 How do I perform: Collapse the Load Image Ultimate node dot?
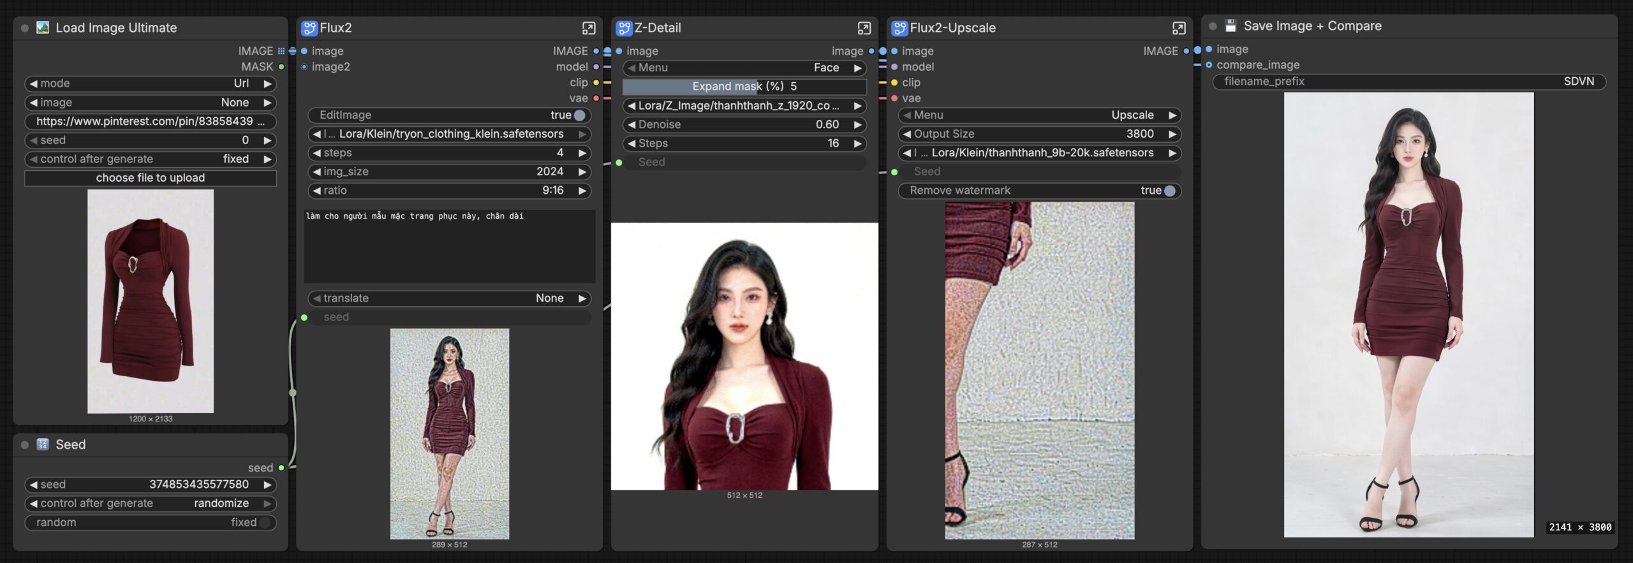(x=25, y=28)
